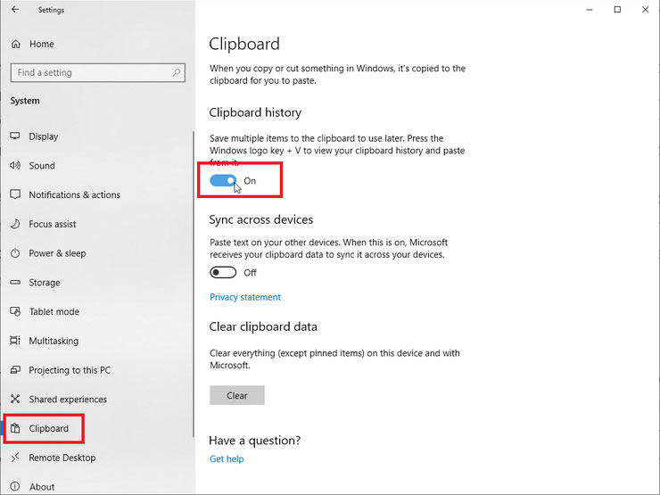660x495 pixels.
Task: Click the Storage drive icon
Action: [x=15, y=282]
